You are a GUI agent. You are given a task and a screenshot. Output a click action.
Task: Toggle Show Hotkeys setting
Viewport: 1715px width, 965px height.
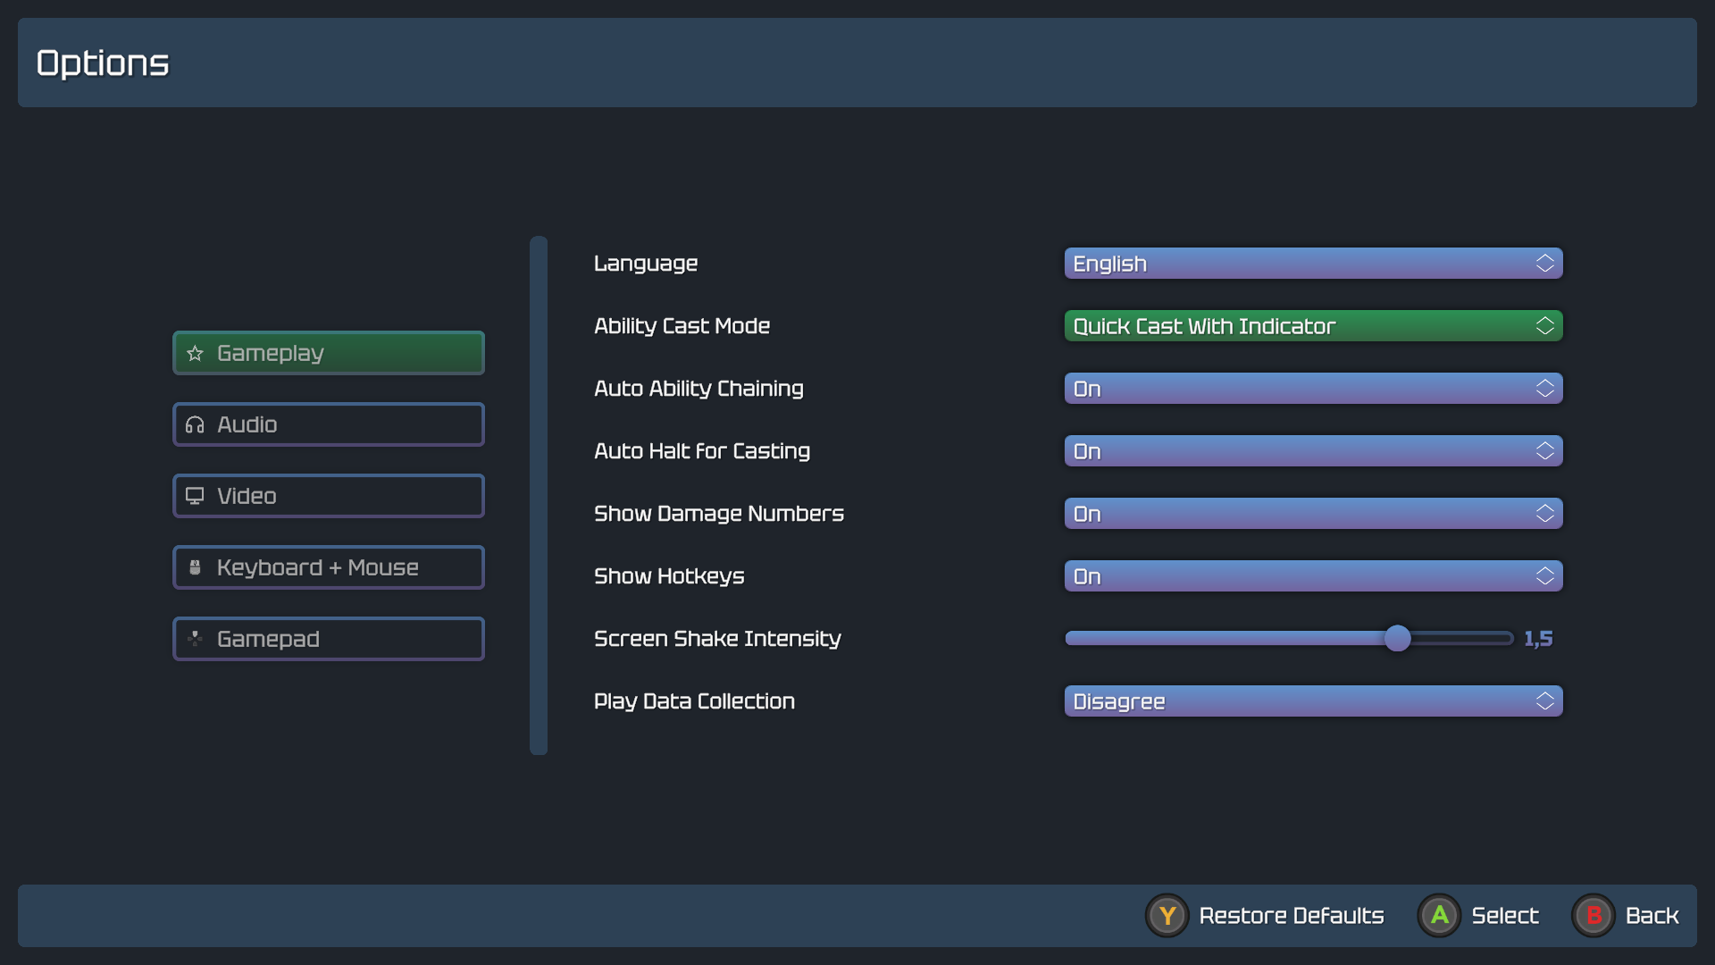tap(1313, 576)
